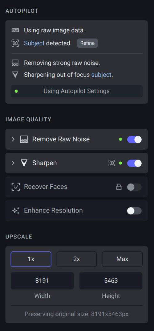Select the 2x upscale option
The width and height of the screenshot is (154, 331).
(x=76, y=259)
